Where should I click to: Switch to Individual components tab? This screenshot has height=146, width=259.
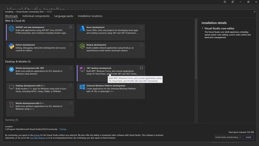[36, 16]
